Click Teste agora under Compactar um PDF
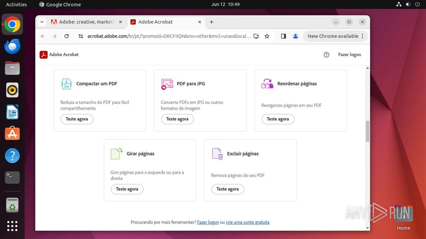Screen dimensions: 426x239 pyautogui.click(x=77, y=119)
